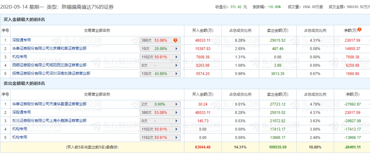The width and height of the screenshot is (370, 158).
Task: Click blue arrow in 华泰证券天津华昌道 row
Action: (x=176, y=104)
